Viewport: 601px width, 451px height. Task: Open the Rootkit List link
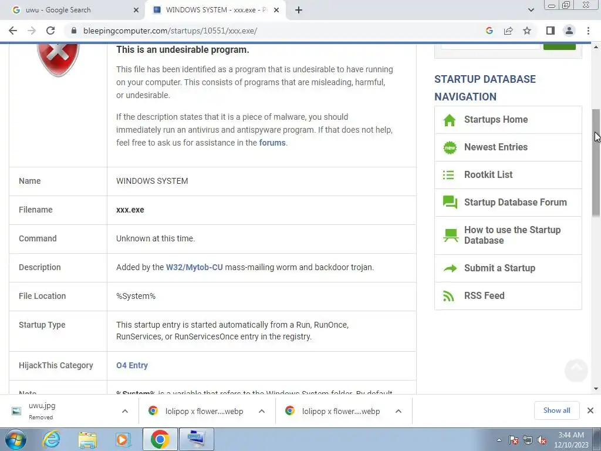[x=488, y=175]
